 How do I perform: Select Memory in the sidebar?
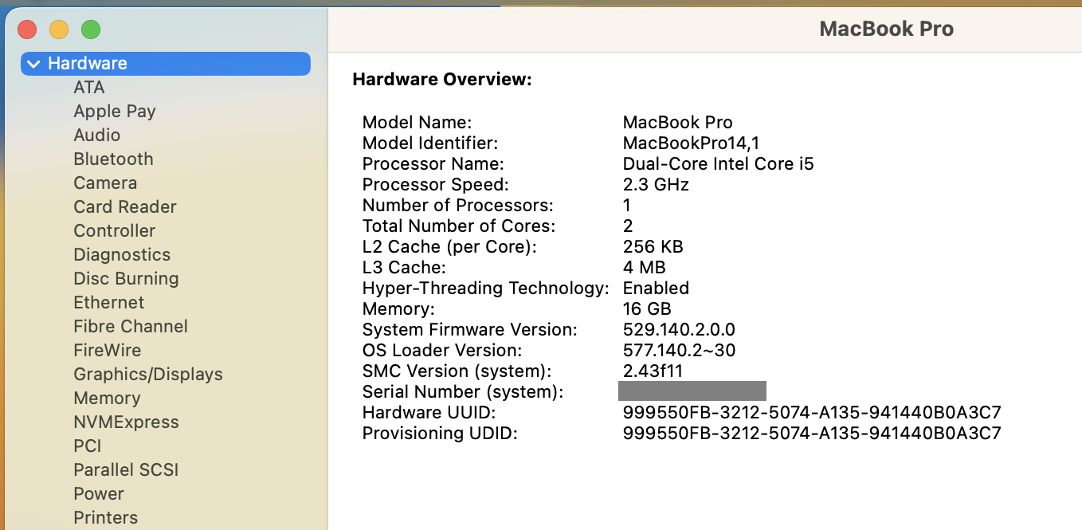pos(107,398)
